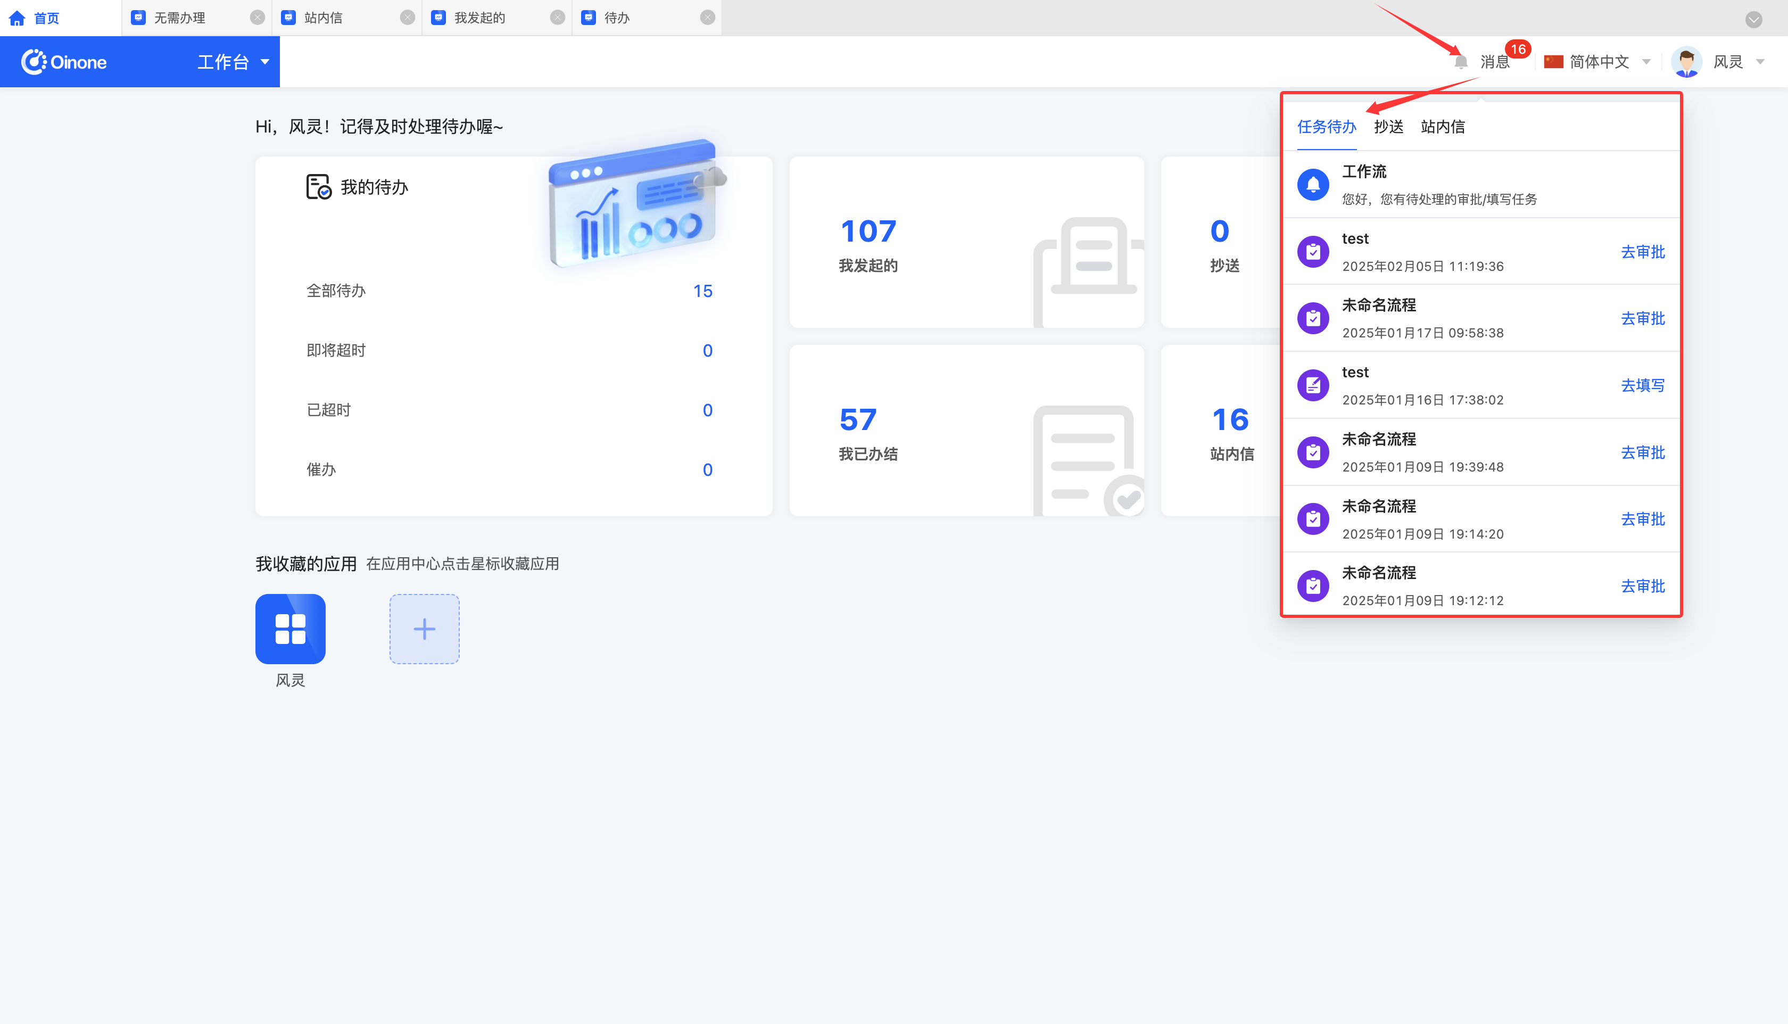Switch to 站内信 tab in message panel
1788x1024 pixels.
click(x=1442, y=127)
